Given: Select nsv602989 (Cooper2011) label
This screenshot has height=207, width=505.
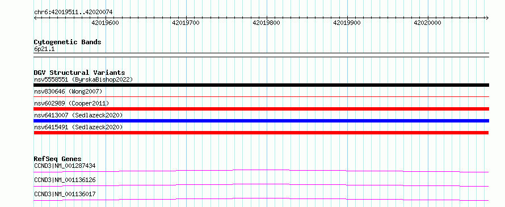Looking at the screenshot, I should point(71,103).
